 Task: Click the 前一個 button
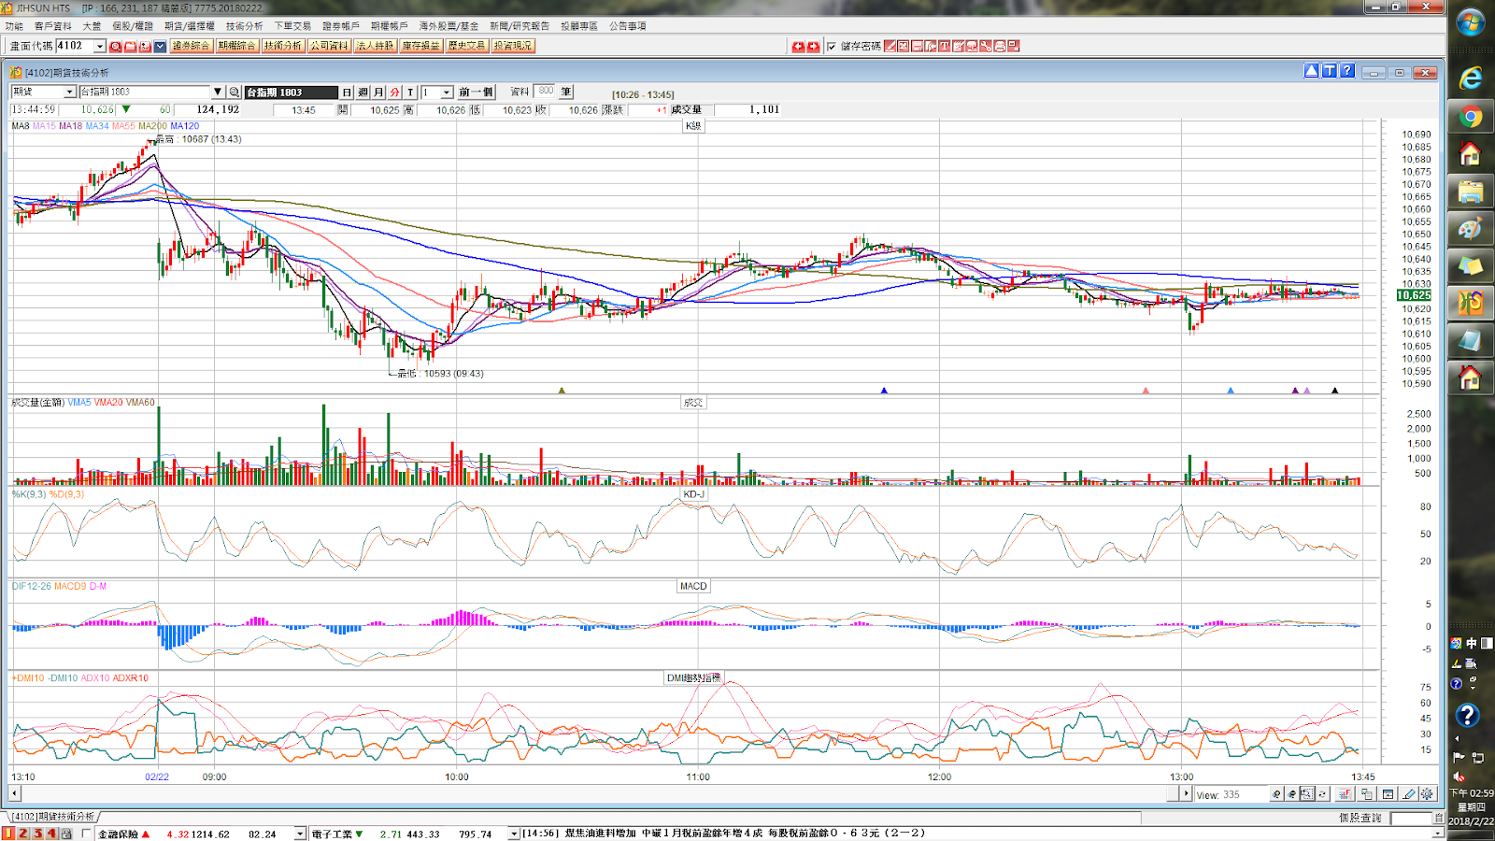click(477, 92)
